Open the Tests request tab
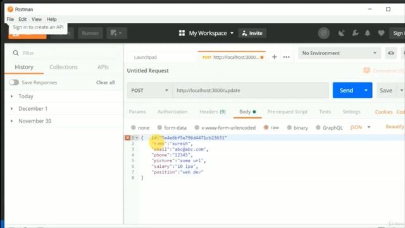The image size is (405, 228). (x=325, y=111)
